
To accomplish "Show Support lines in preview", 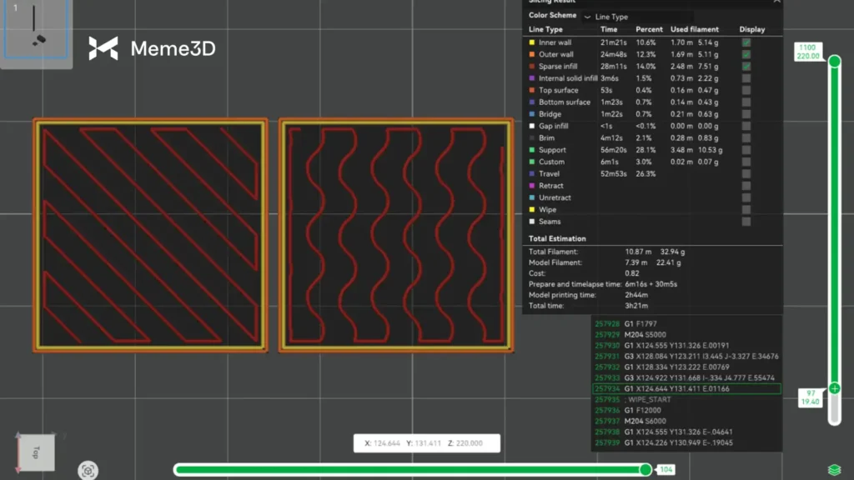I will [x=746, y=150].
